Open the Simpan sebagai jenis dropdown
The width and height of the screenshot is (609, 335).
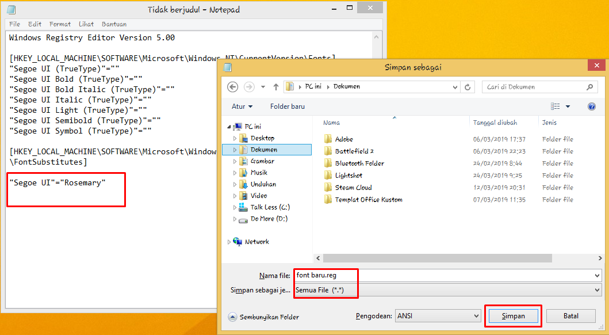coord(597,290)
